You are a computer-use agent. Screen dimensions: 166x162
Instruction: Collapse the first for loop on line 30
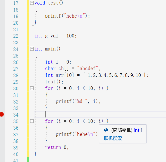pos(32,88)
